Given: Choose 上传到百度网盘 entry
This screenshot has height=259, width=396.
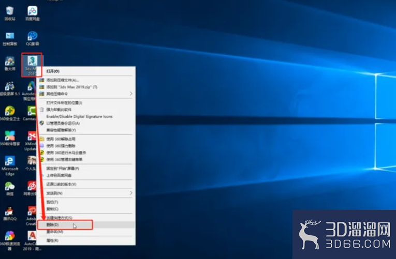Looking at the screenshot, I should (86, 175).
